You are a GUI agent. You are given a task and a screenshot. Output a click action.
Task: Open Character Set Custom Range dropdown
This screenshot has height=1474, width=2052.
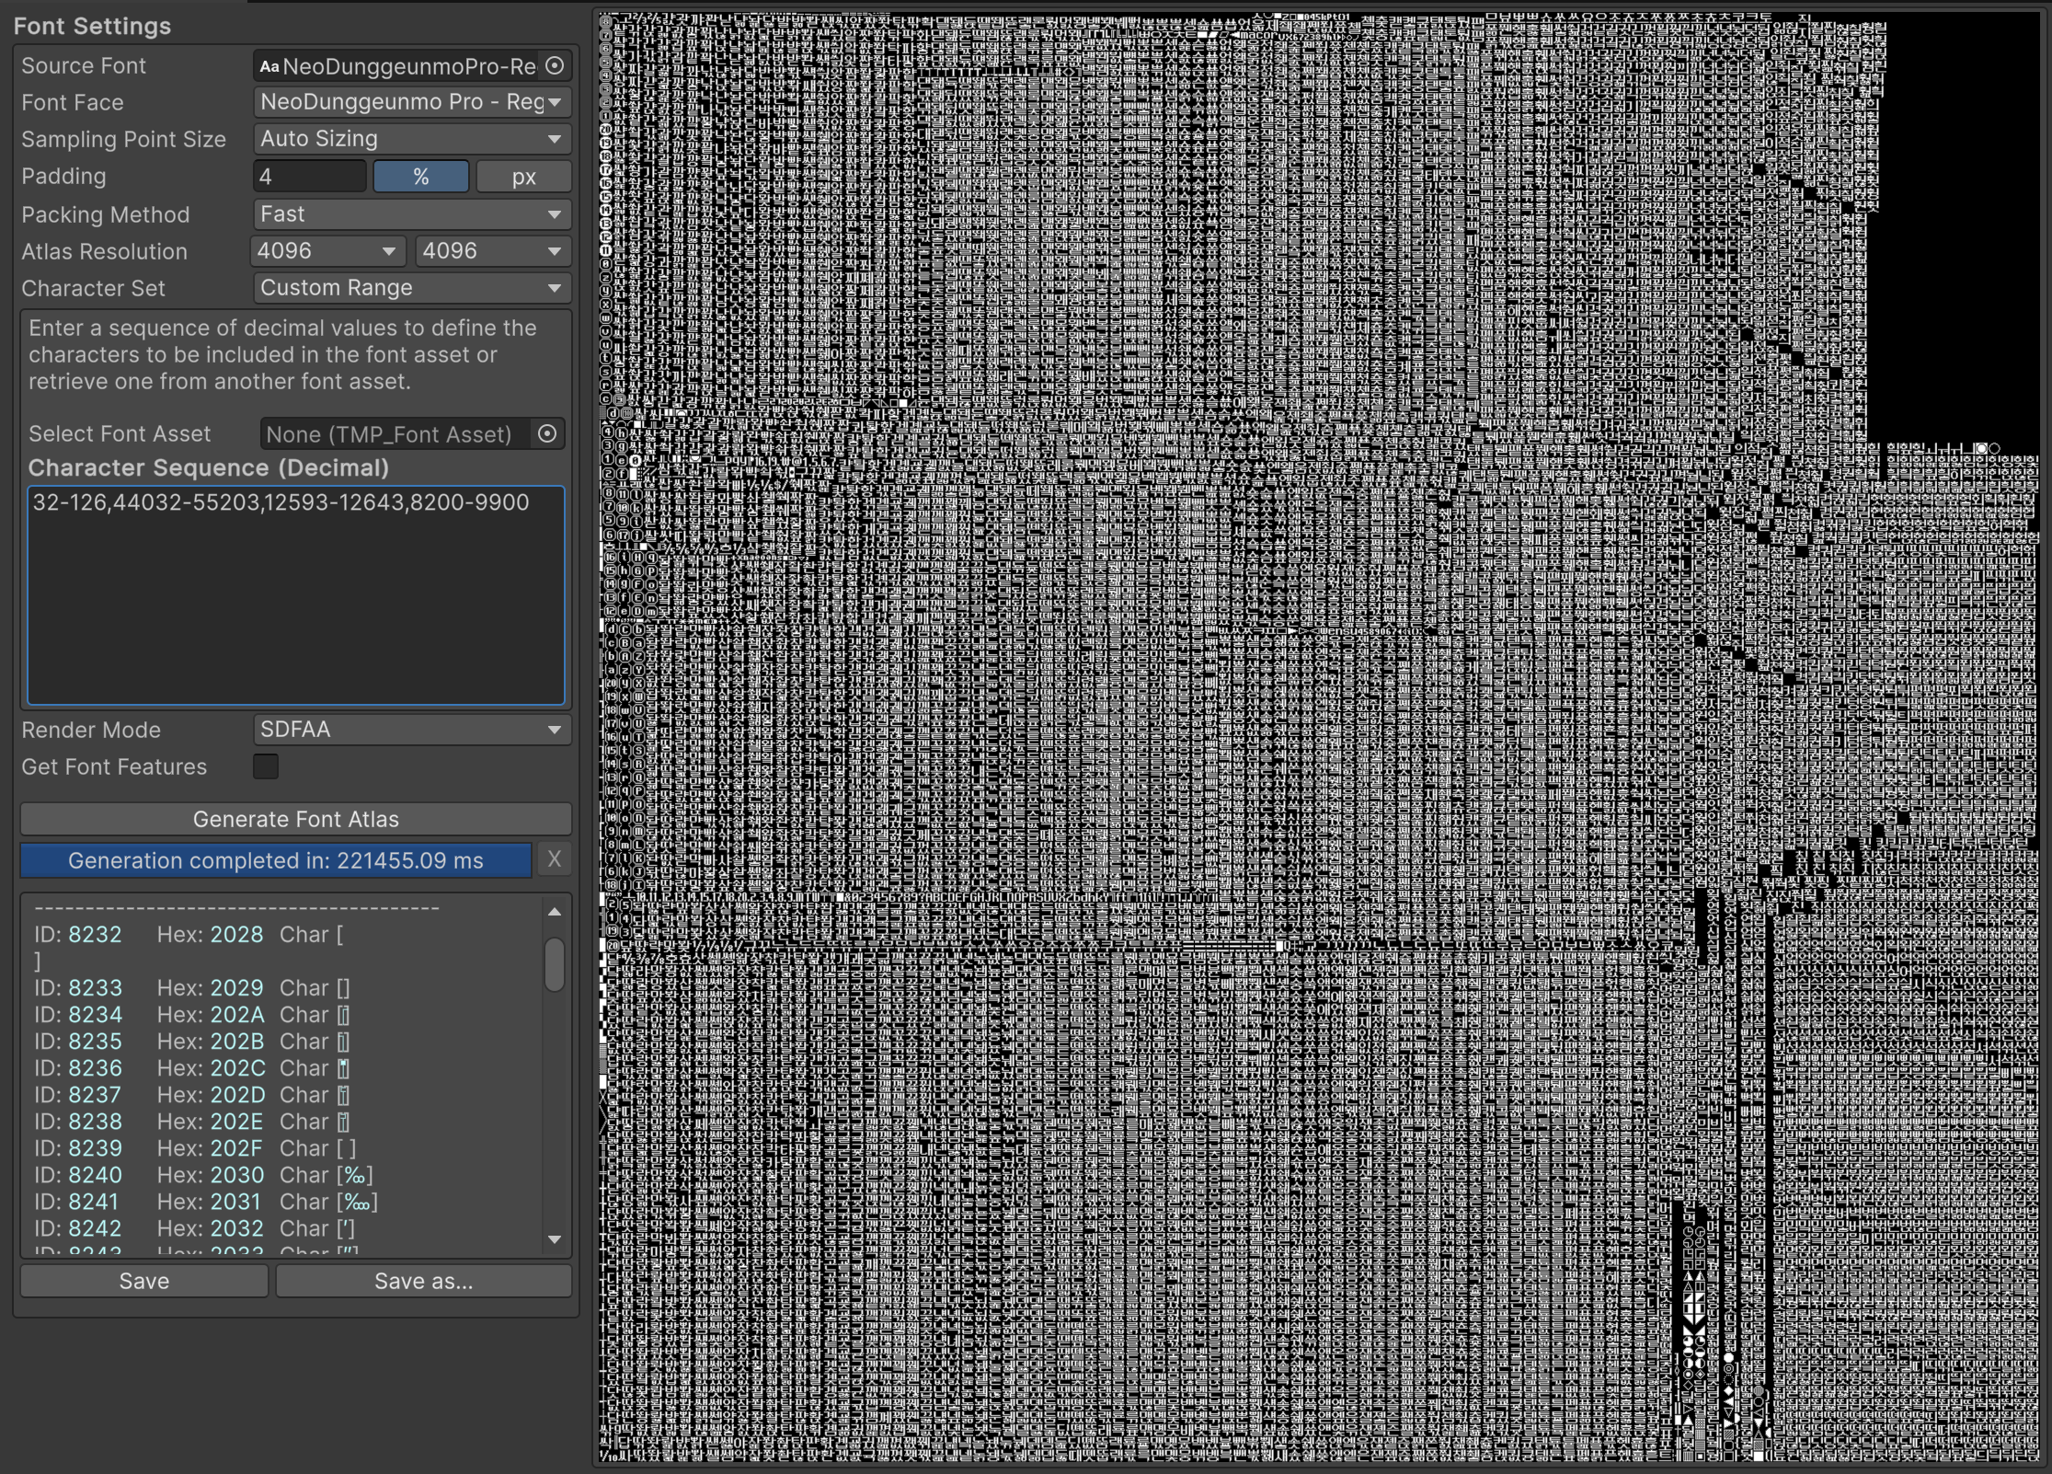(x=411, y=288)
